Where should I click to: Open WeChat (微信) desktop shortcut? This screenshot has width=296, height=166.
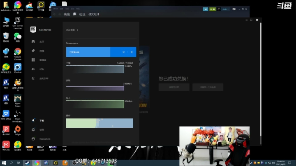click(18, 37)
